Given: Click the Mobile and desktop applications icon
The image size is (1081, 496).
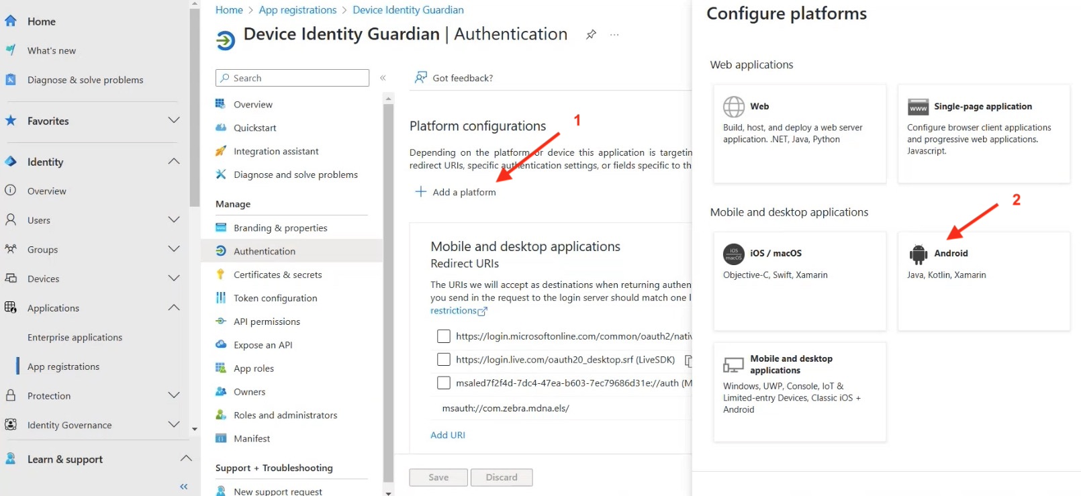Looking at the screenshot, I should click(x=733, y=364).
